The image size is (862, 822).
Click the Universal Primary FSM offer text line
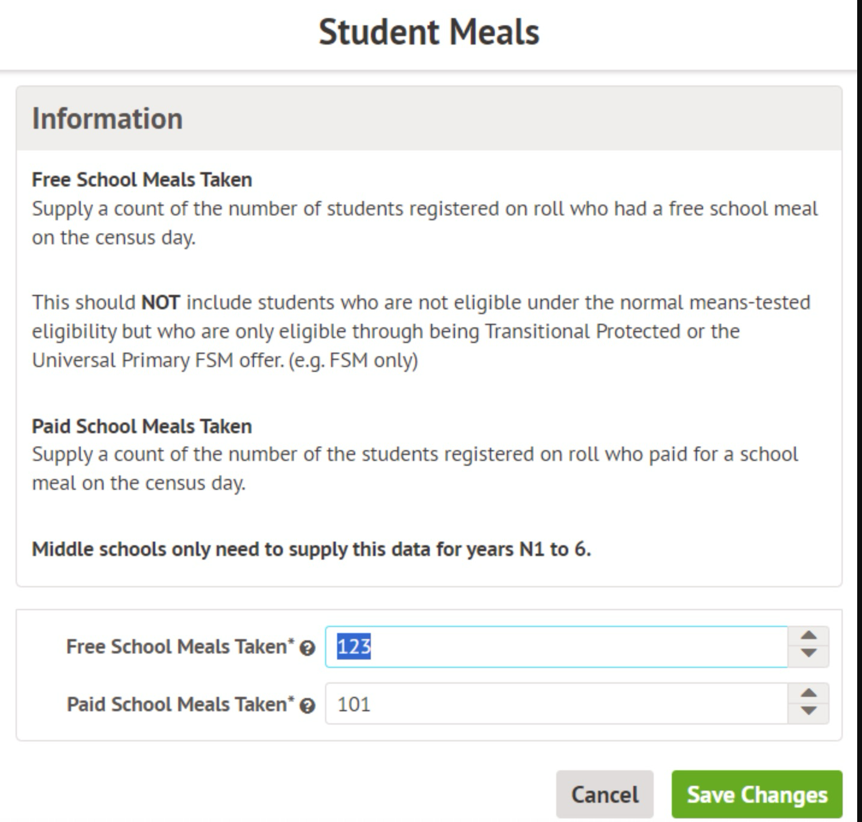click(225, 360)
